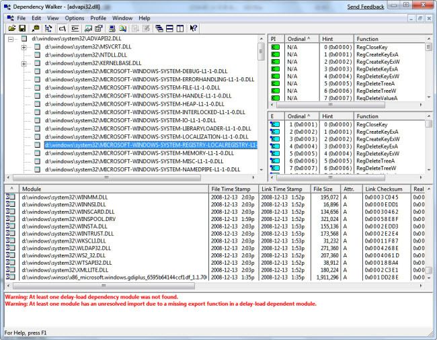Open the Options menu
The image size is (437, 340).
tap(75, 18)
